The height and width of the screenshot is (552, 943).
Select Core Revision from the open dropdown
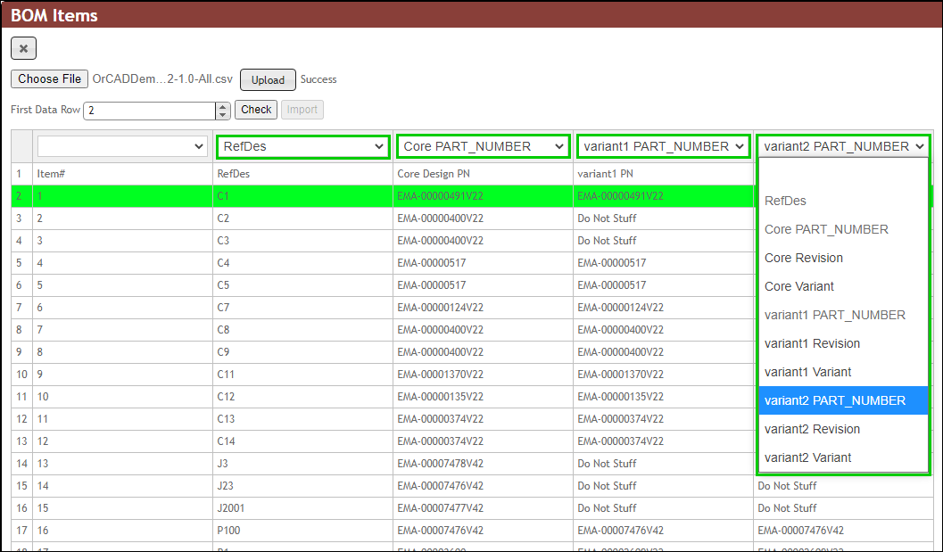(x=804, y=258)
